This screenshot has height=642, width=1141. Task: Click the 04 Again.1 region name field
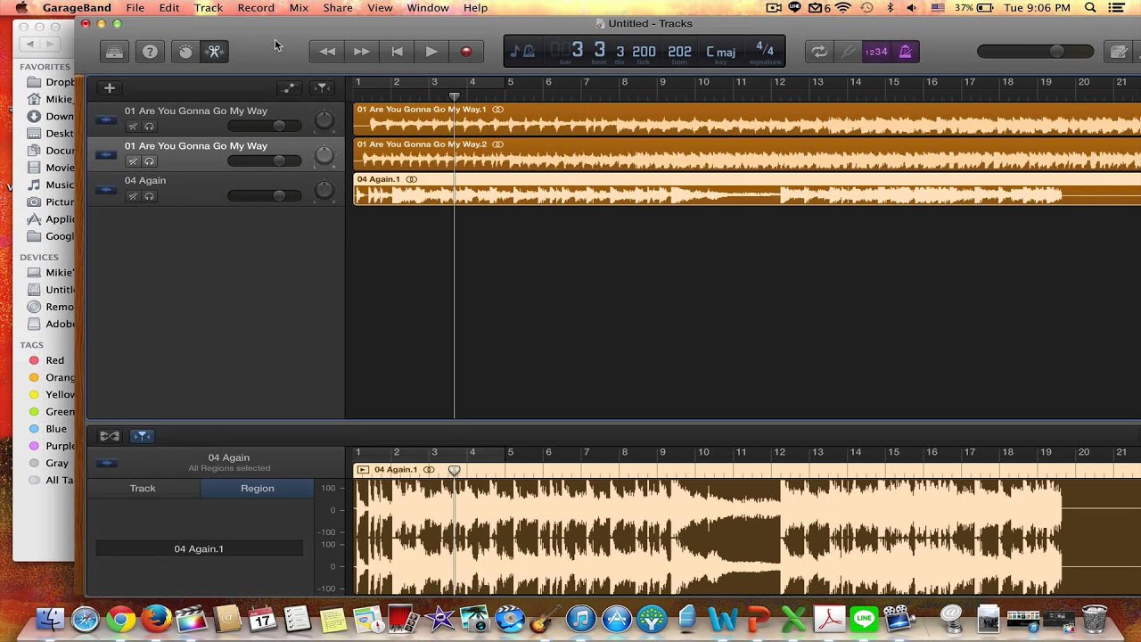pyautogui.click(x=199, y=548)
